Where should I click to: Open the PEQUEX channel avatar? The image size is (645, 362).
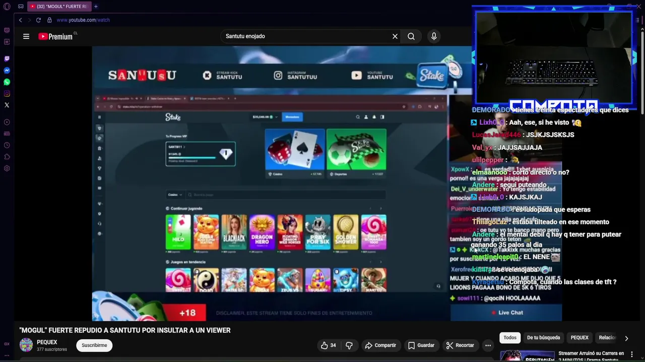[x=26, y=345]
